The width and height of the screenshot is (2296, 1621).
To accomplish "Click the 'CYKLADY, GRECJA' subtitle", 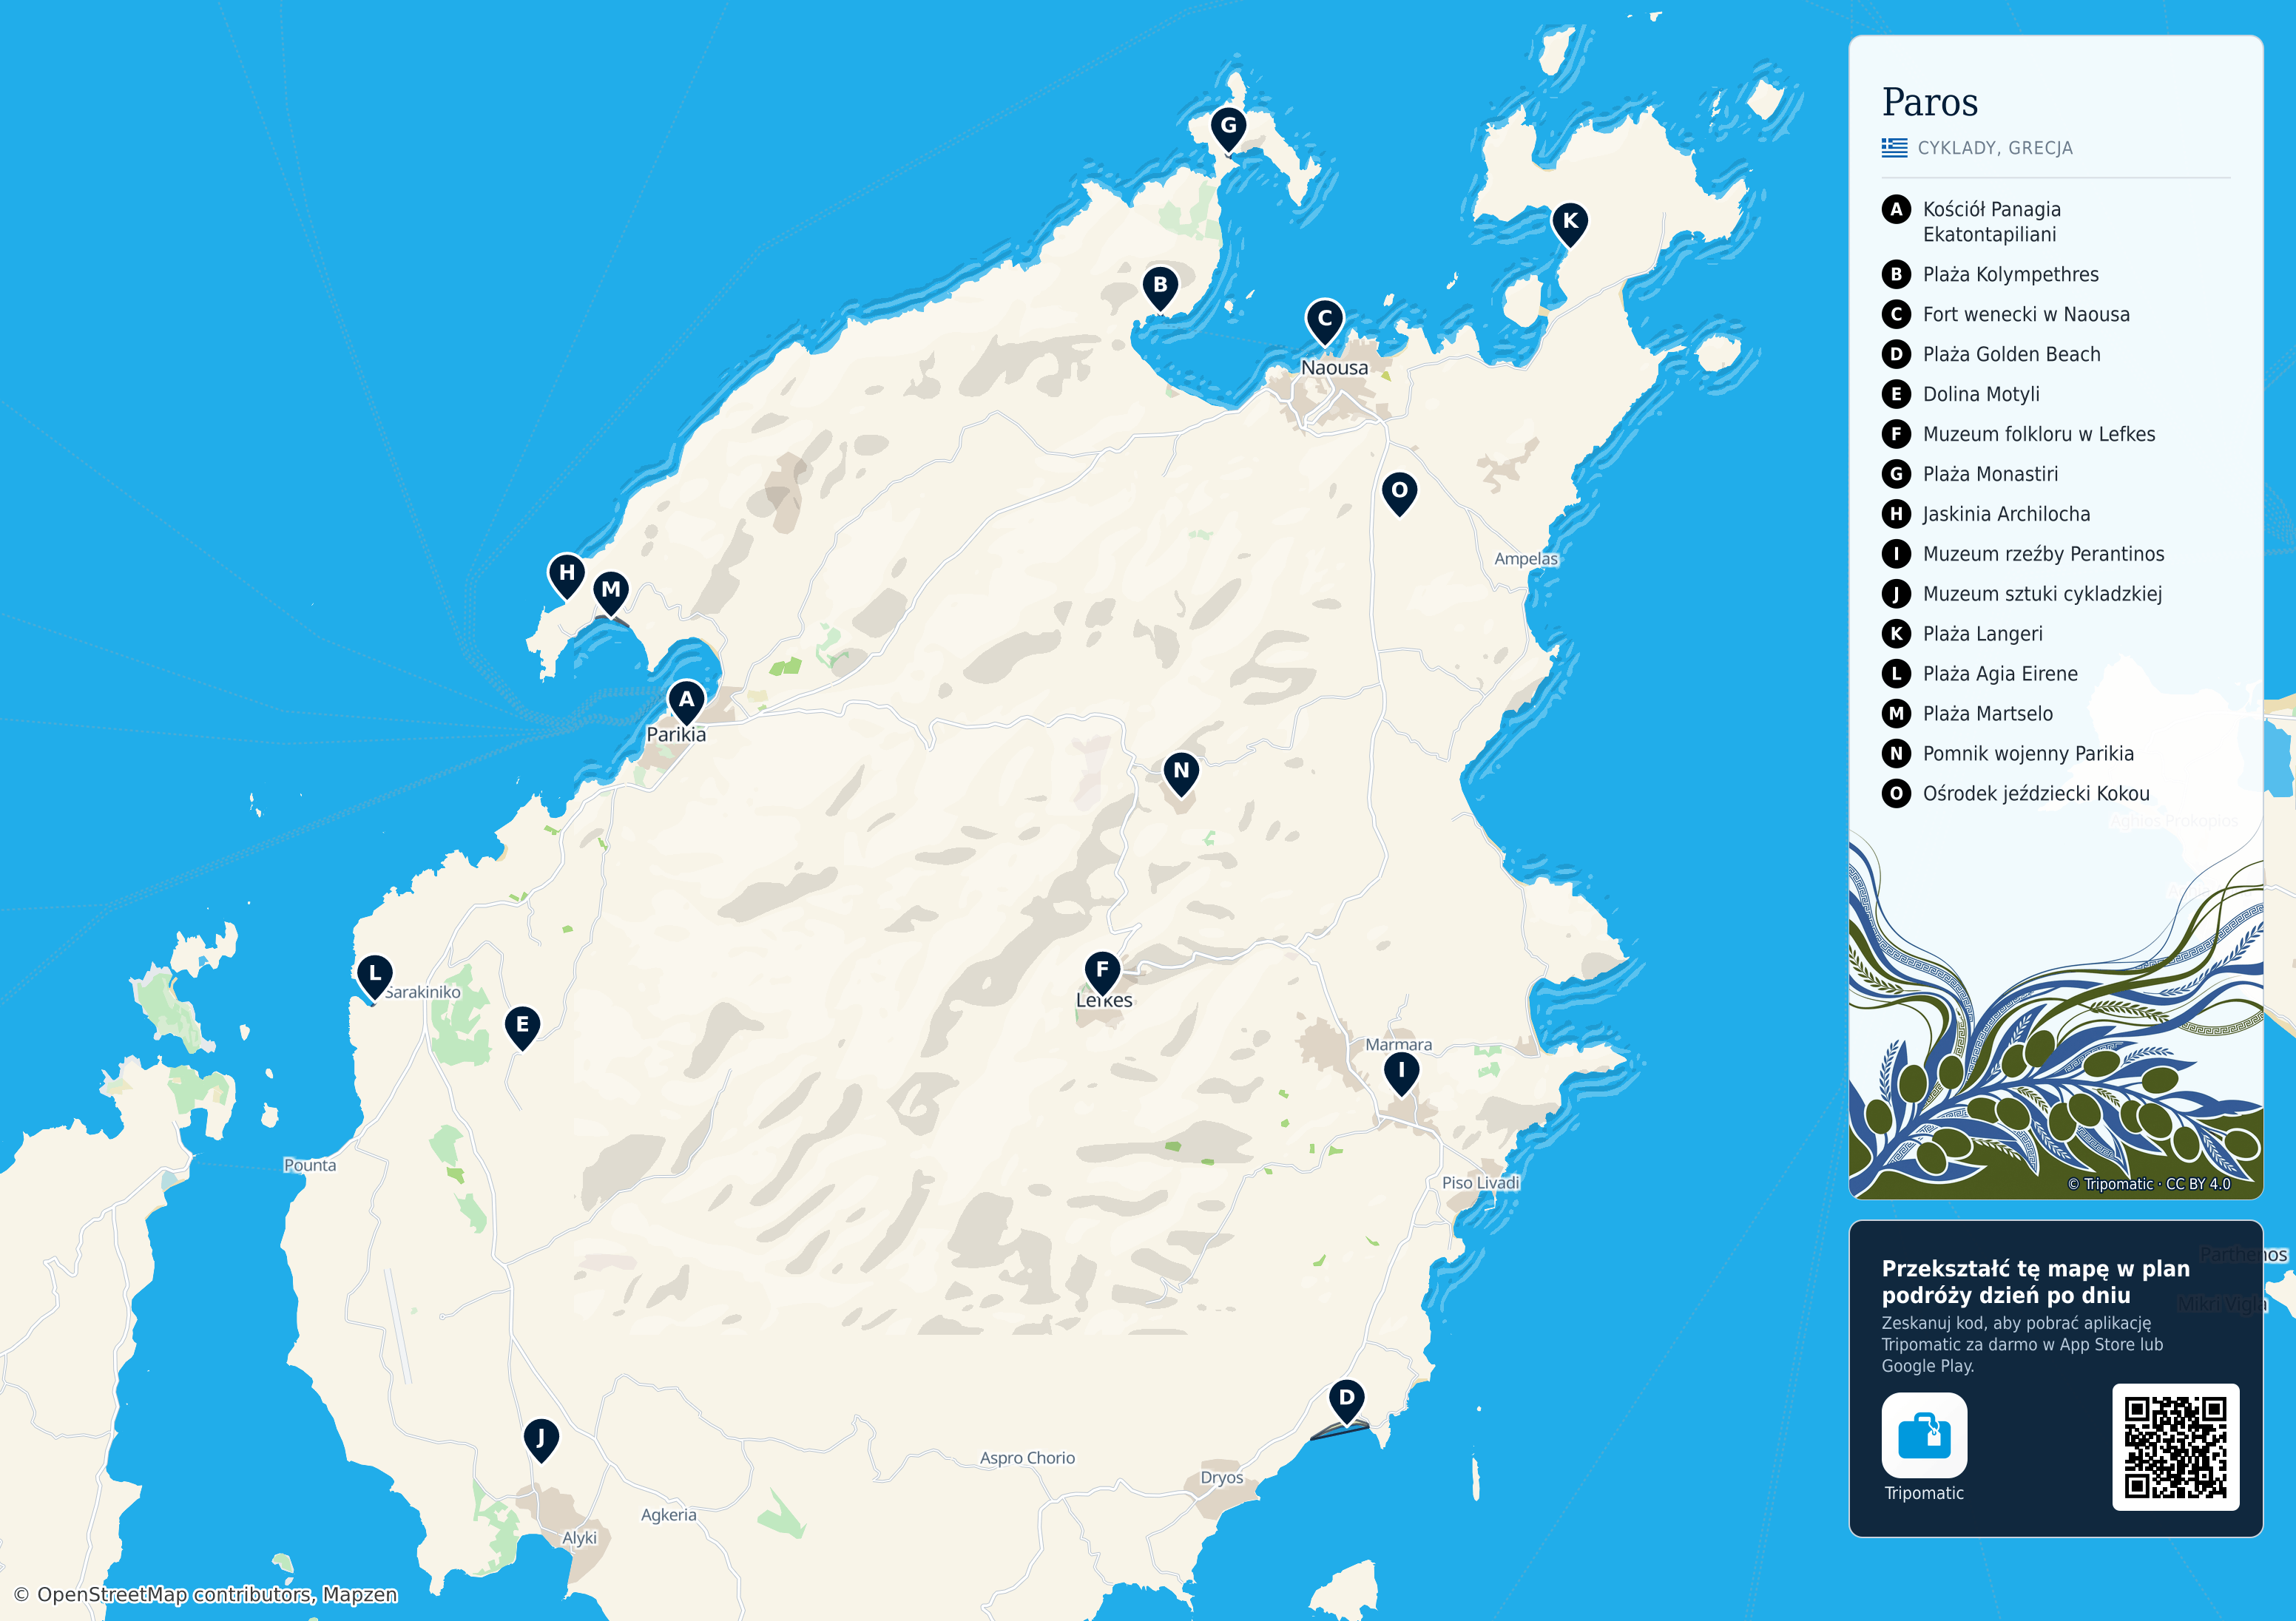I will [x=1995, y=148].
